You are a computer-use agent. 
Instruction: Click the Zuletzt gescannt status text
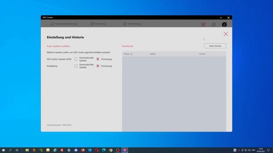[x=59, y=125]
